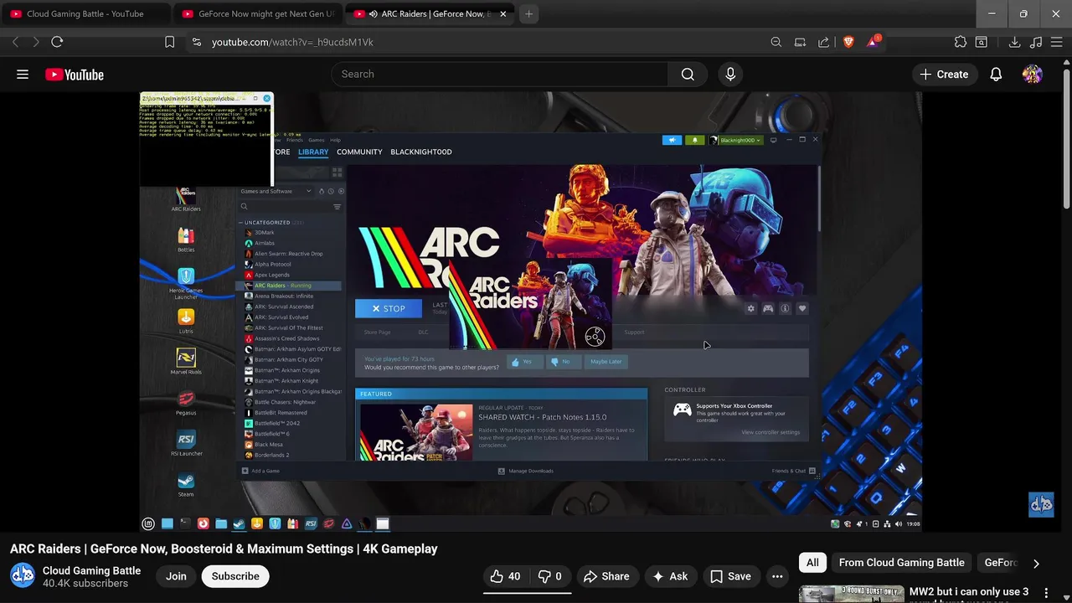Open the music note playlist icon

(x=1036, y=42)
